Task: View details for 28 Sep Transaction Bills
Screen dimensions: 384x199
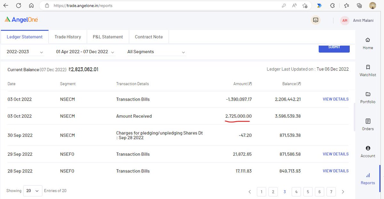Action: [336, 171]
